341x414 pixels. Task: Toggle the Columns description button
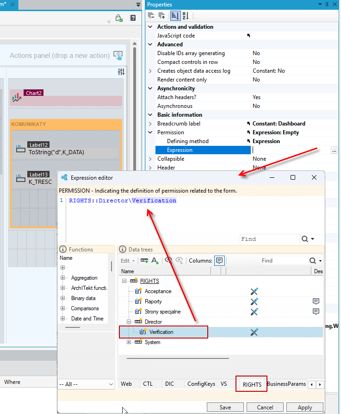pos(219,261)
